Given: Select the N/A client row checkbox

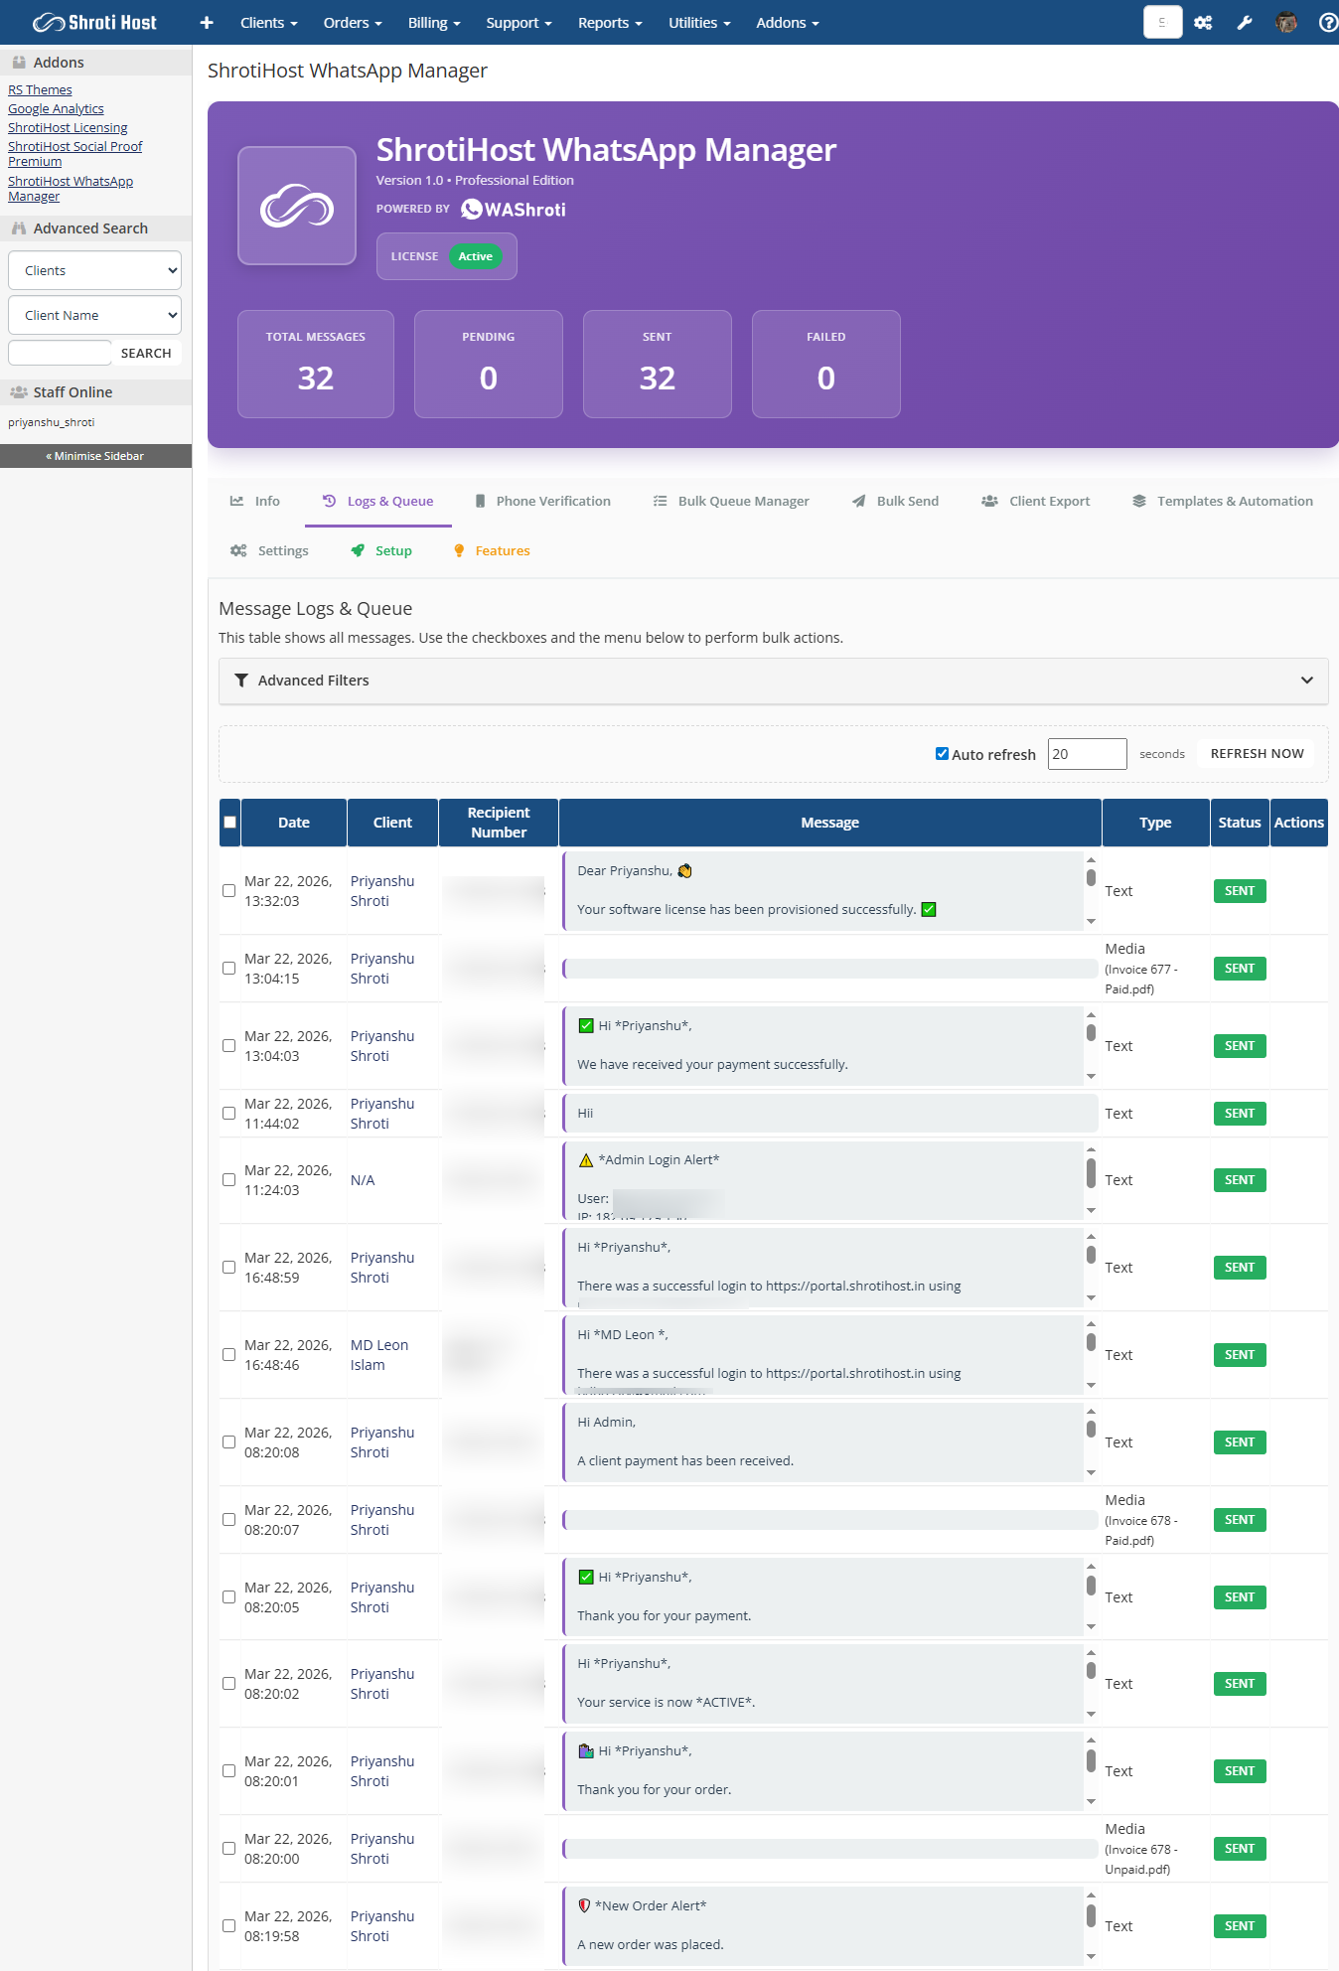Looking at the screenshot, I should coord(229,1179).
